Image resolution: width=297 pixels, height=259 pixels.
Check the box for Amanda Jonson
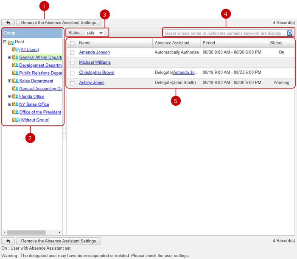tap(72, 53)
